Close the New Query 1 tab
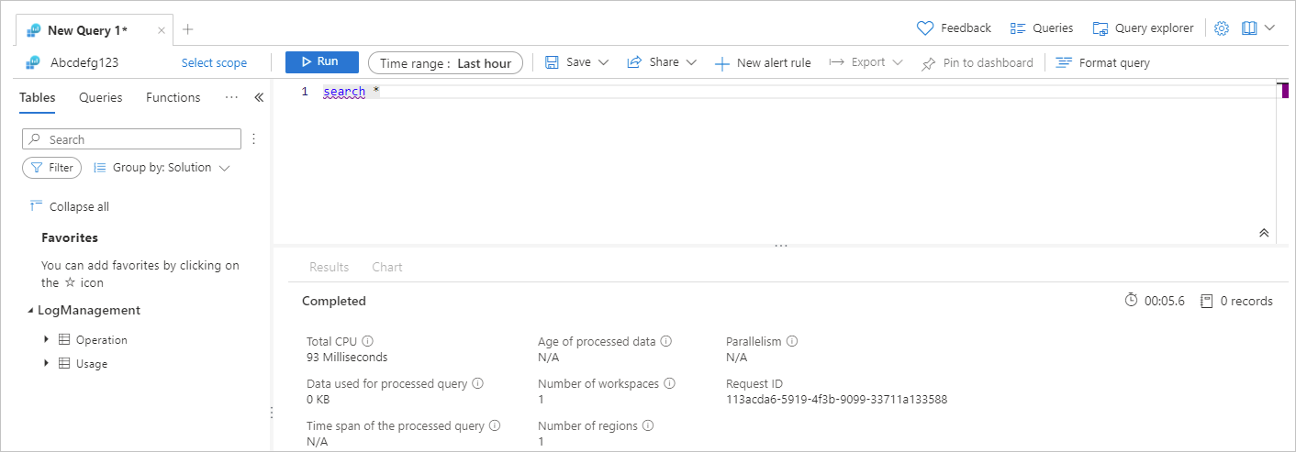This screenshot has height=452, width=1296. 162,30
